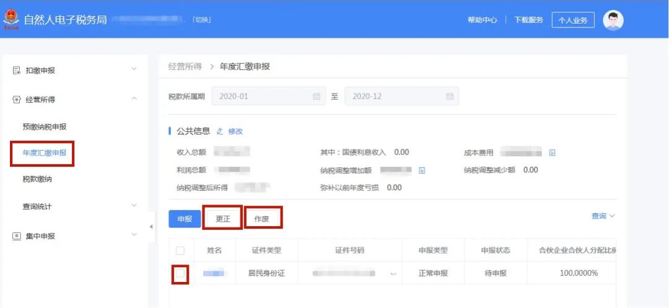This screenshot has height=308, width=669.
Task: Click the 扣缴申报 document icon
Action: click(17, 71)
